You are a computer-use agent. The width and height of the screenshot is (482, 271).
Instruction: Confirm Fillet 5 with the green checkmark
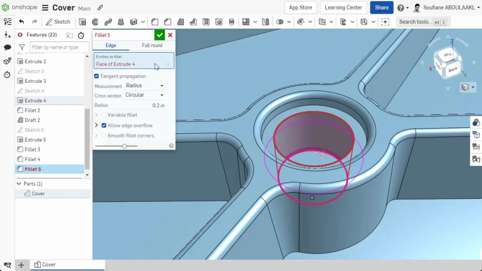159,35
